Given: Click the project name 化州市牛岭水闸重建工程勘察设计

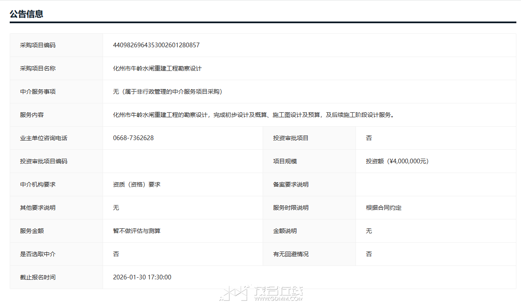Looking at the screenshot, I should tap(157, 68).
